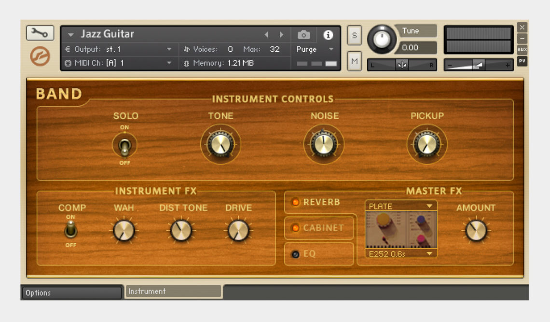This screenshot has height=322, width=550.
Task: Open snapshot view via camera icon
Action: [303, 34]
